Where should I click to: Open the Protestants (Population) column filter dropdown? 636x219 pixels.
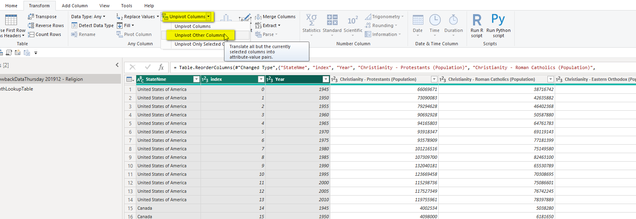pyautogui.click(x=434, y=79)
